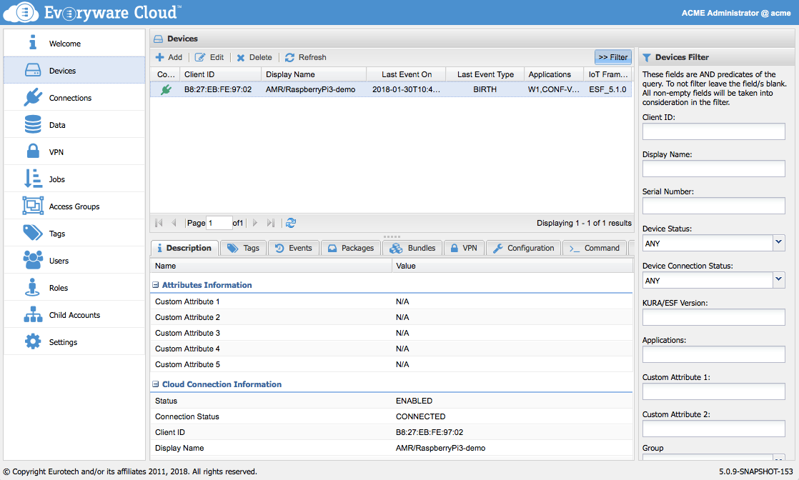Click the Delete device X icon

click(x=241, y=58)
